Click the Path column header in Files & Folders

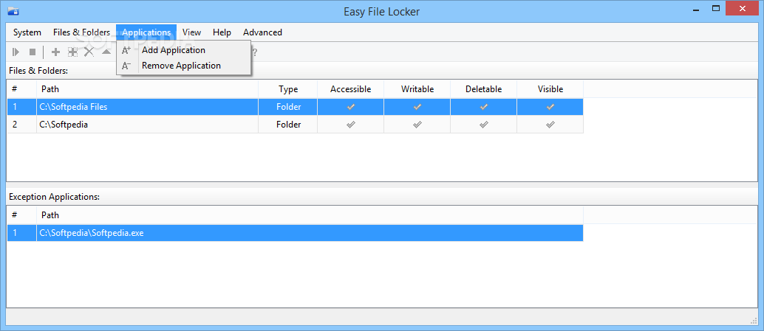tap(147, 89)
